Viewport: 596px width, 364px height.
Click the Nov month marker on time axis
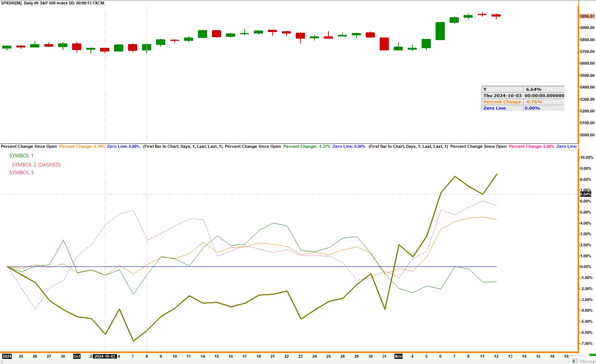(x=398, y=356)
